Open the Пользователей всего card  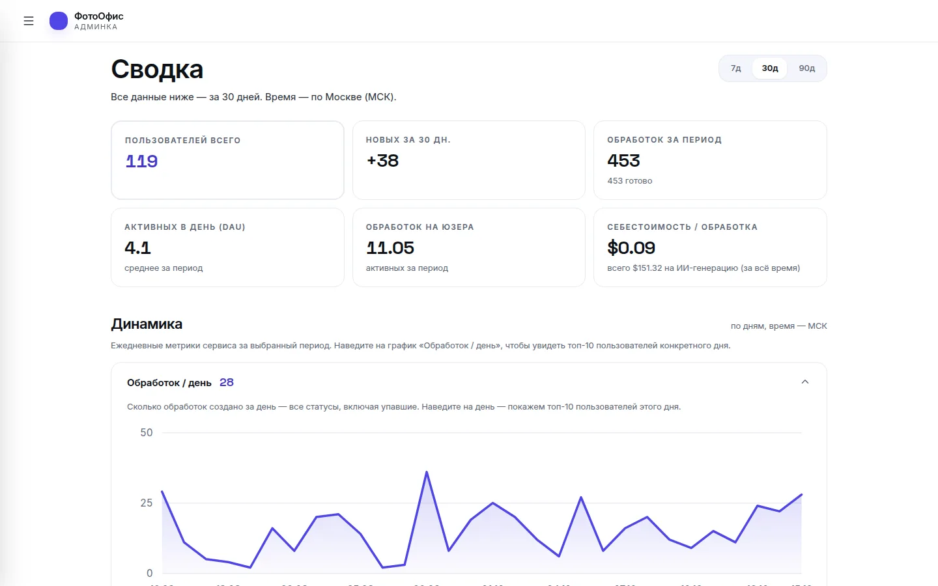point(227,160)
